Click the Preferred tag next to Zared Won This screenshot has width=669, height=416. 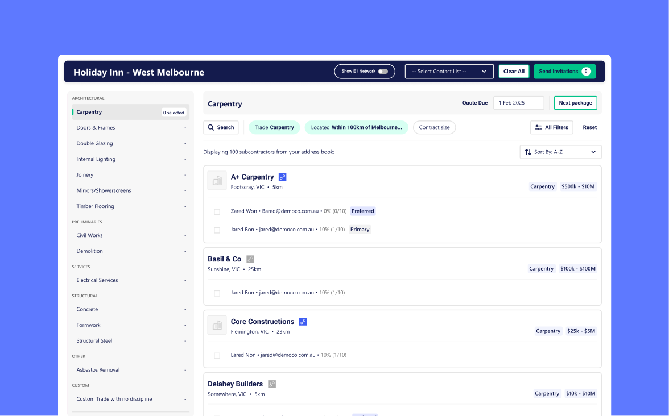coord(363,211)
